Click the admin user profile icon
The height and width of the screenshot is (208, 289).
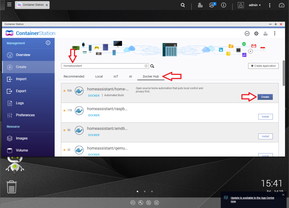click(x=241, y=5)
